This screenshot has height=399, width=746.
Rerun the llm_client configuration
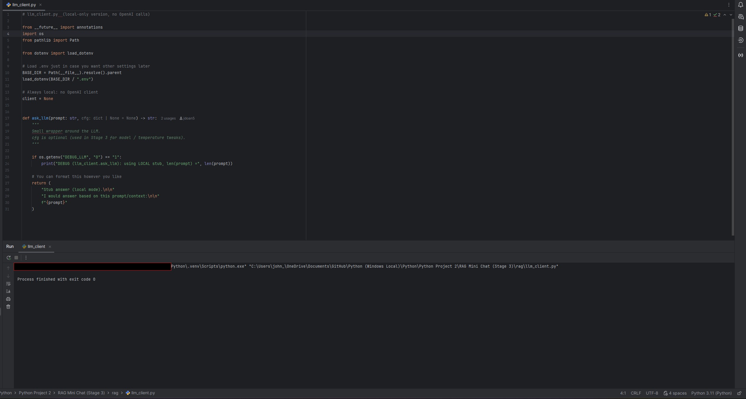8,257
